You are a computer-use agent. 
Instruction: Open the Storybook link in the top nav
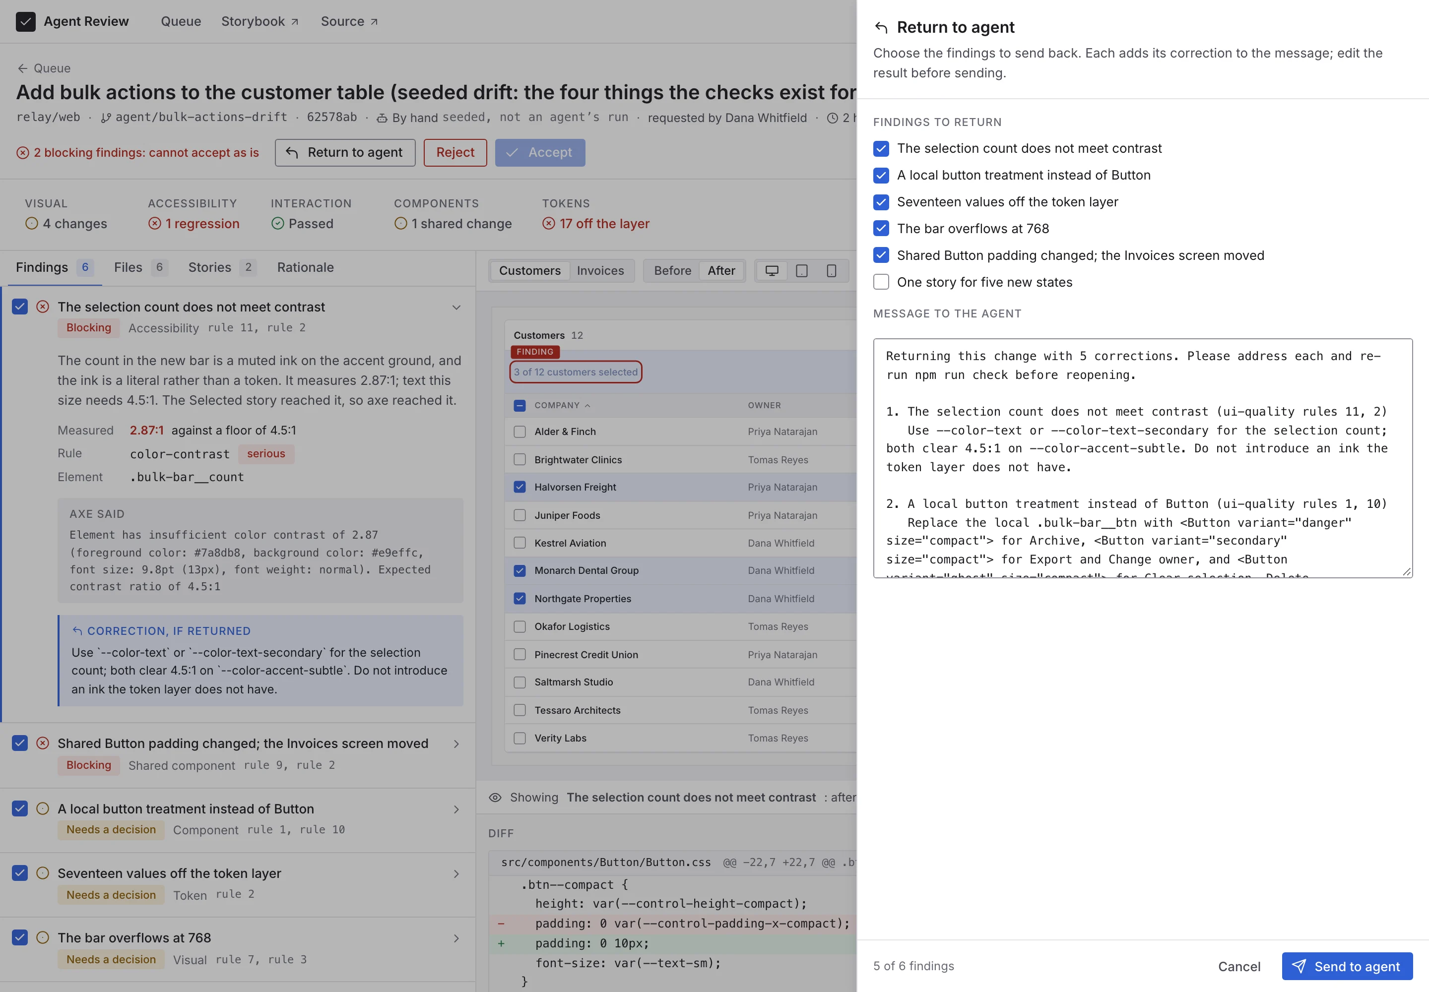pyautogui.click(x=260, y=22)
